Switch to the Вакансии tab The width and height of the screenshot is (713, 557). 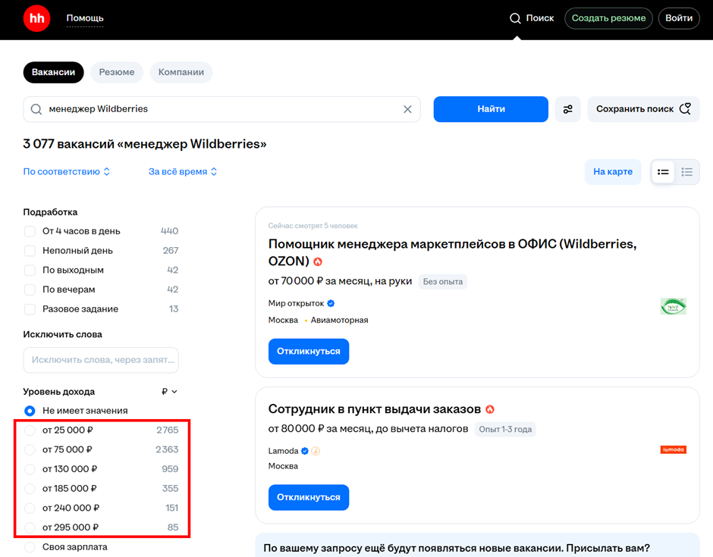(x=53, y=72)
